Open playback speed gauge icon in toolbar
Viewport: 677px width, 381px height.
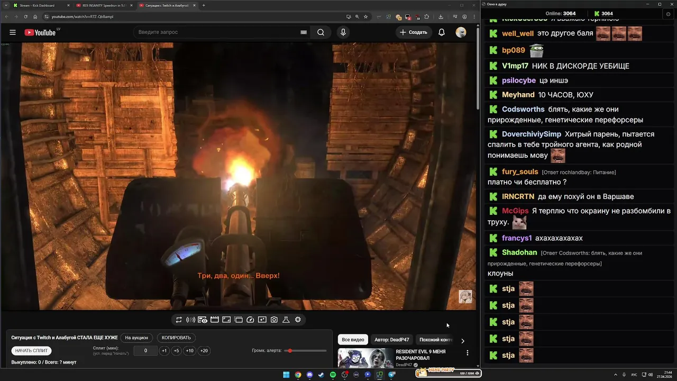pos(251,320)
